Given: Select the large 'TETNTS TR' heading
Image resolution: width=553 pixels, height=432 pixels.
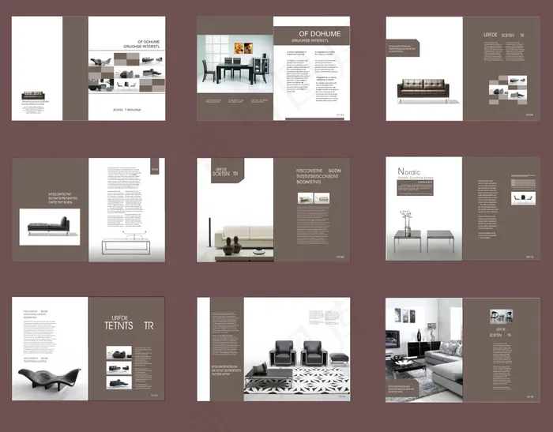Looking at the screenshot, I should pyautogui.click(x=129, y=326).
